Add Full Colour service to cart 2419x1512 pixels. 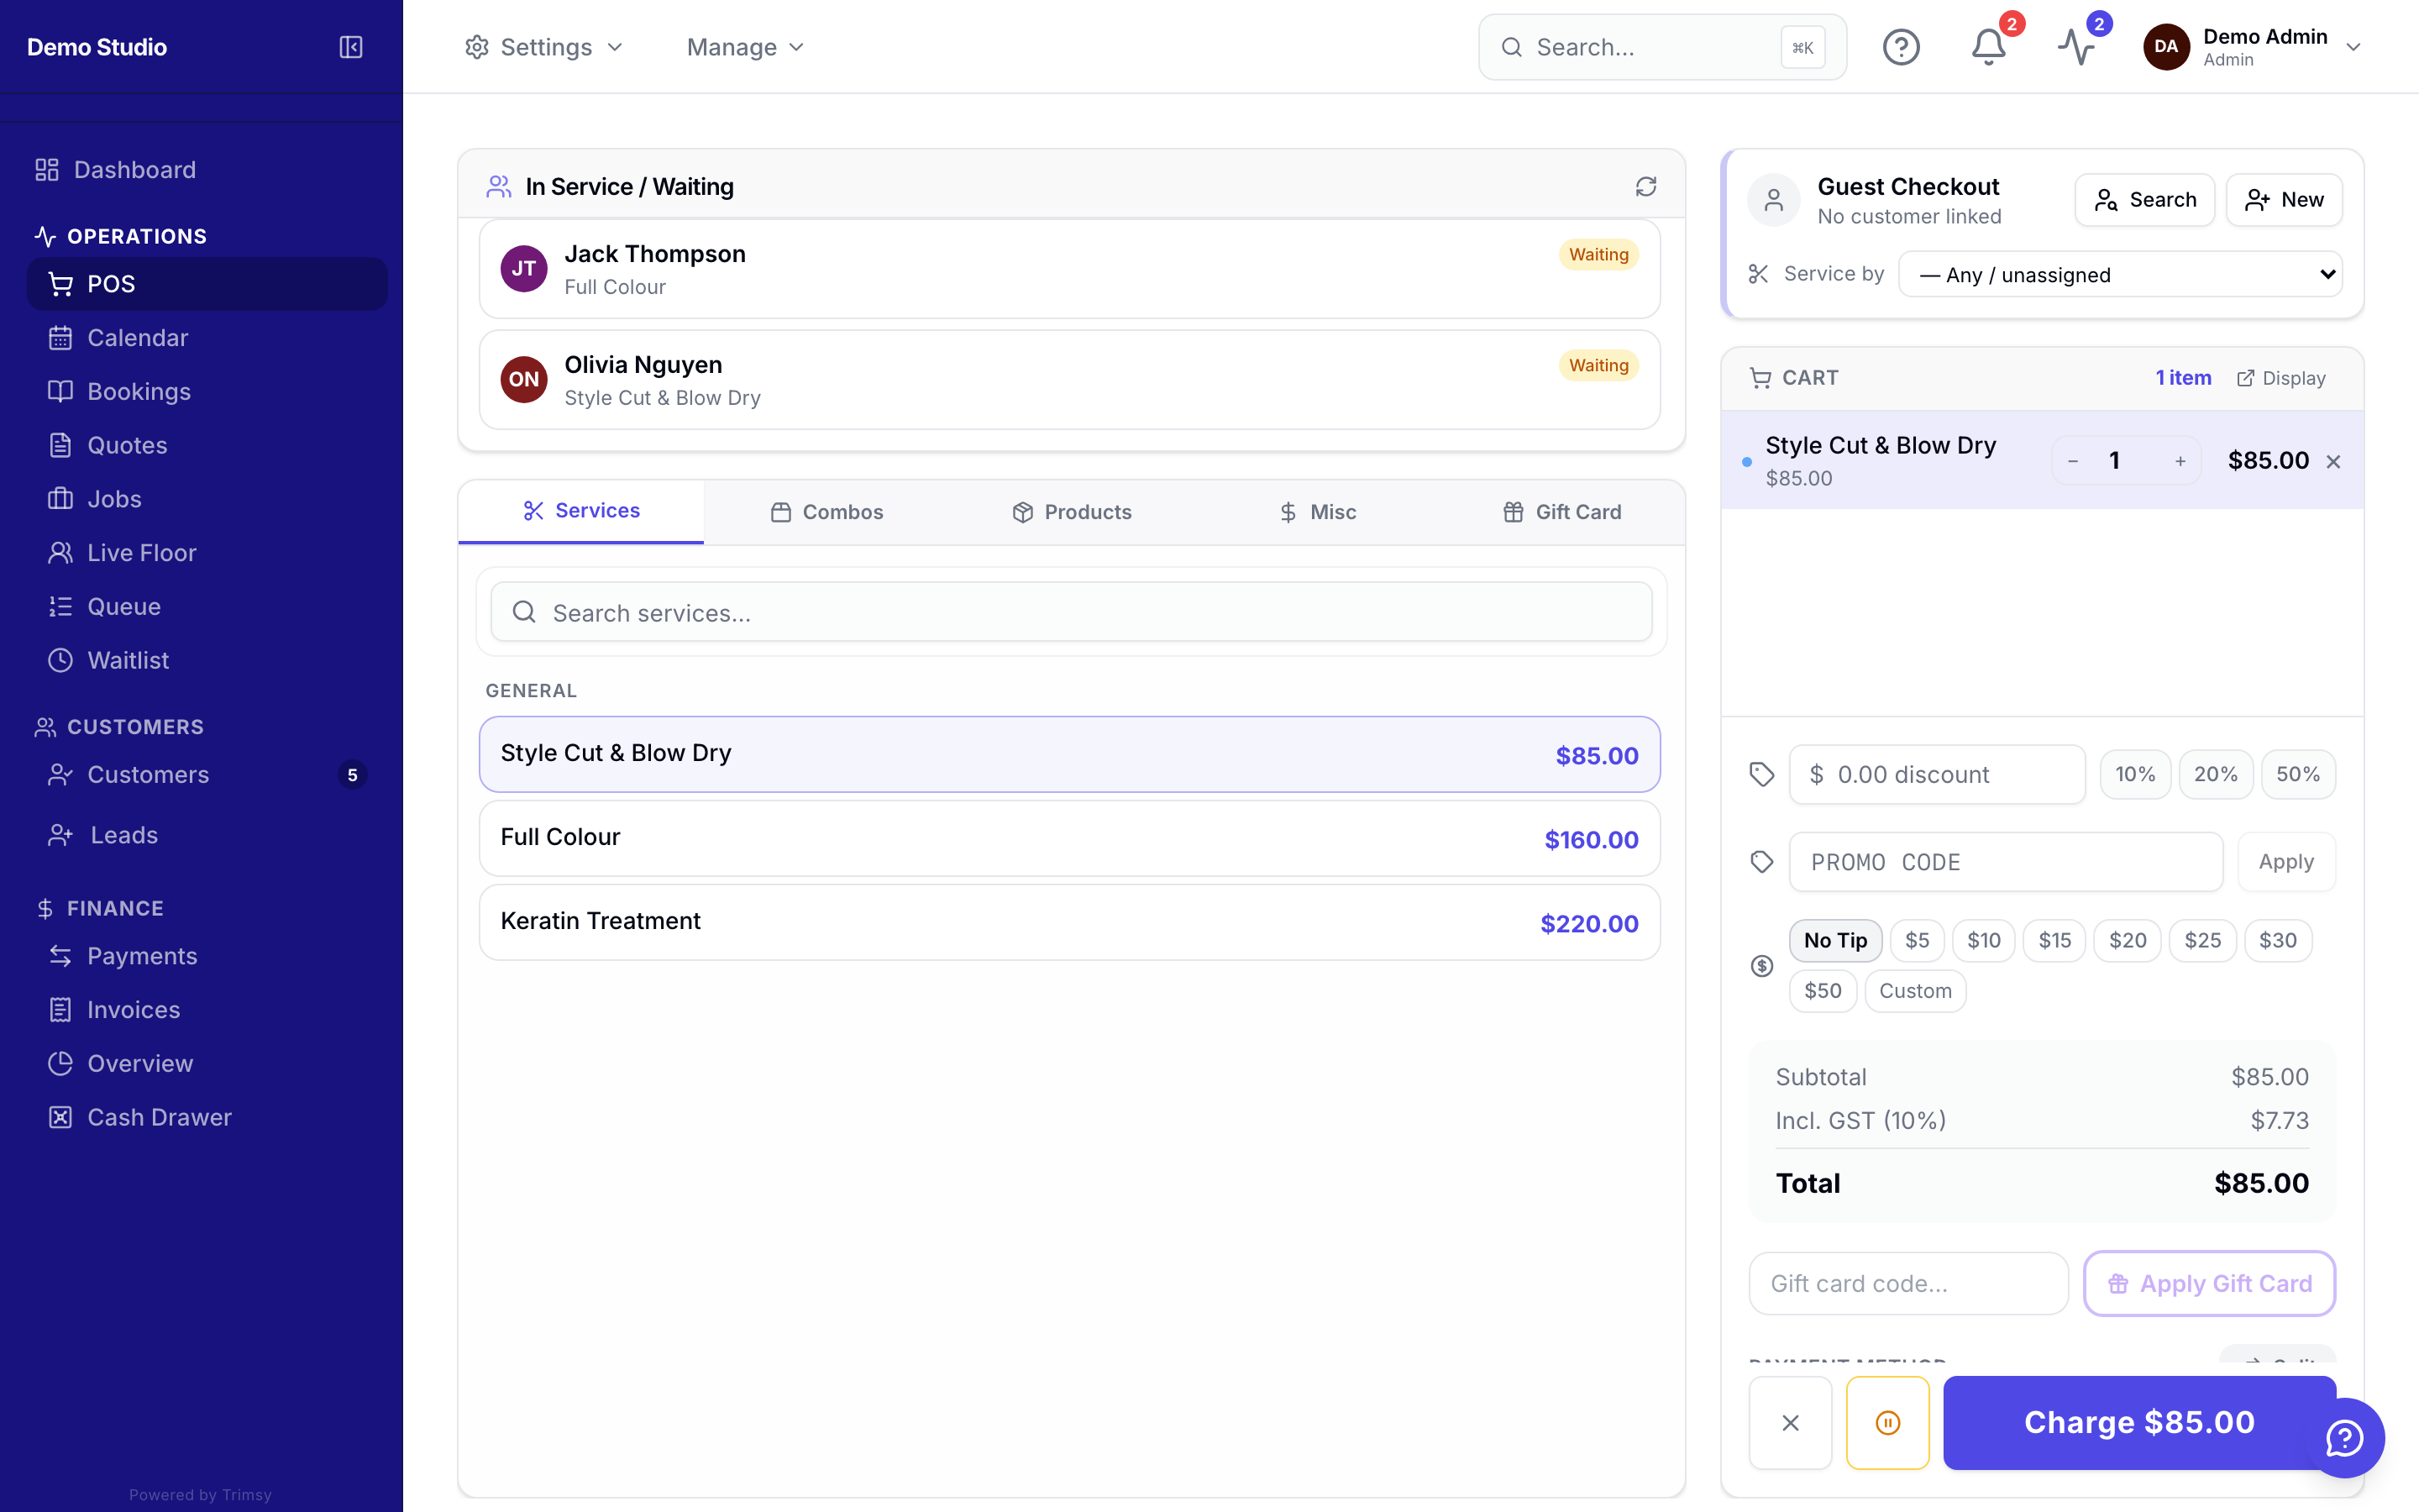click(x=1069, y=838)
